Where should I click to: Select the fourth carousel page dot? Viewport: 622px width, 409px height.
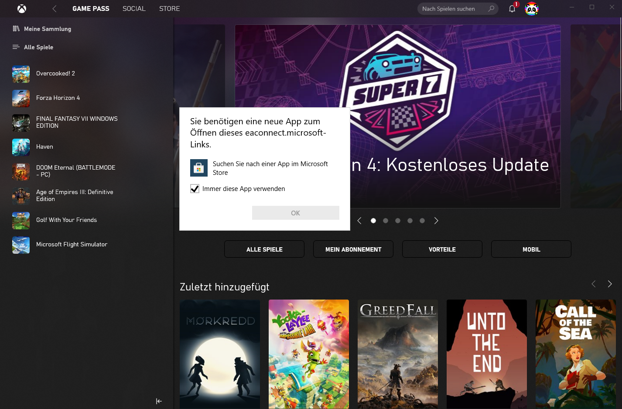tap(410, 221)
